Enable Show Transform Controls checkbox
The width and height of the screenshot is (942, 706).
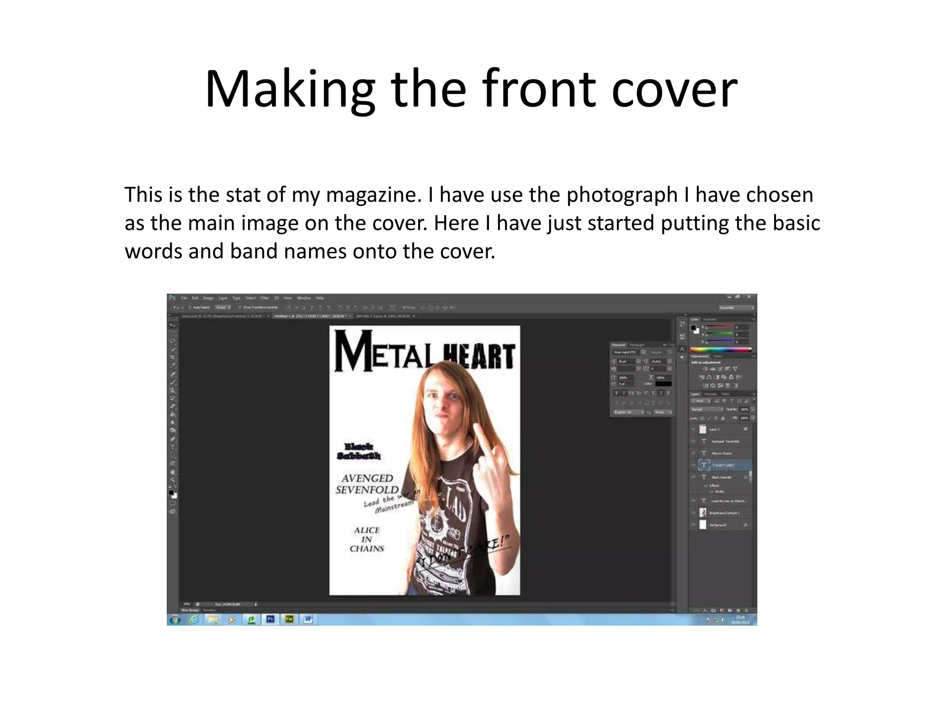click(x=240, y=307)
